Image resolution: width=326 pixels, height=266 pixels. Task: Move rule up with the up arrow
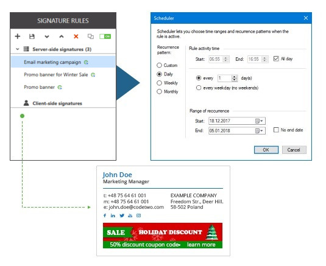[x=62, y=37]
